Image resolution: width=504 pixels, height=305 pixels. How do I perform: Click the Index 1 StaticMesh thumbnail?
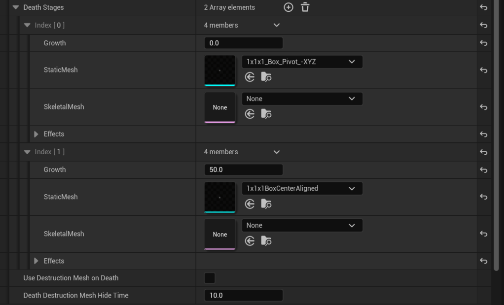pyautogui.click(x=220, y=197)
